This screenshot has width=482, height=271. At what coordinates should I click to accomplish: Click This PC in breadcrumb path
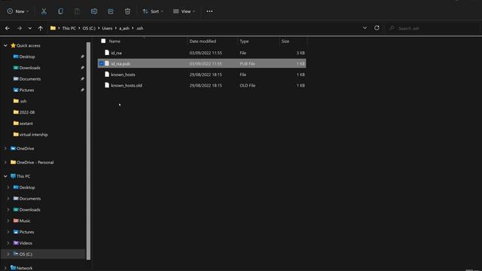[x=69, y=29]
